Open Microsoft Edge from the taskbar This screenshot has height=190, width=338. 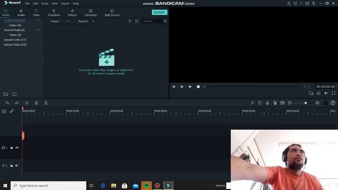[x=103, y=185]
